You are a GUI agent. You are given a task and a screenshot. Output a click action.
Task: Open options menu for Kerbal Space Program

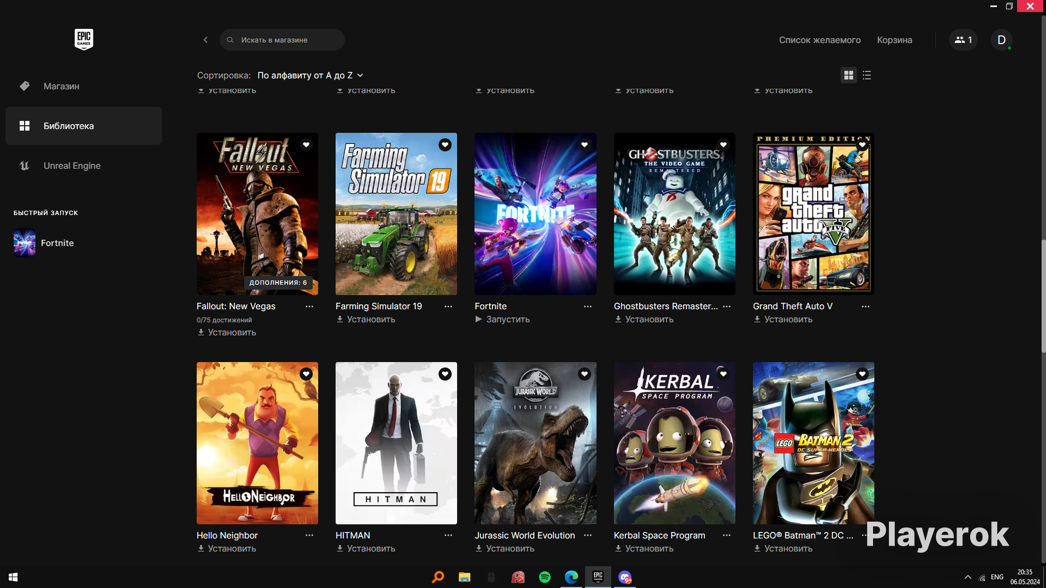pyautogui.click(x=727, y=536)
